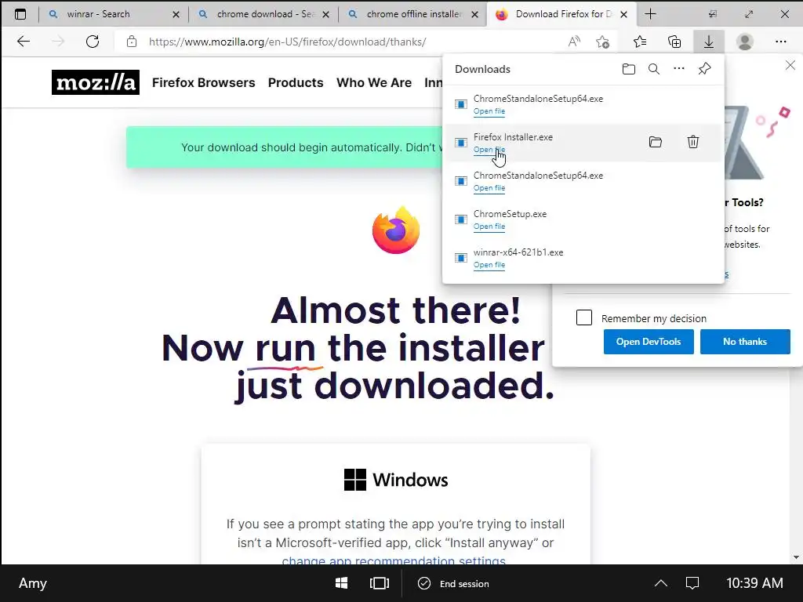Viewport: 803px width, 602px height.
Task: Open Collections icon in toolbar
Action: tap(674, 42)
